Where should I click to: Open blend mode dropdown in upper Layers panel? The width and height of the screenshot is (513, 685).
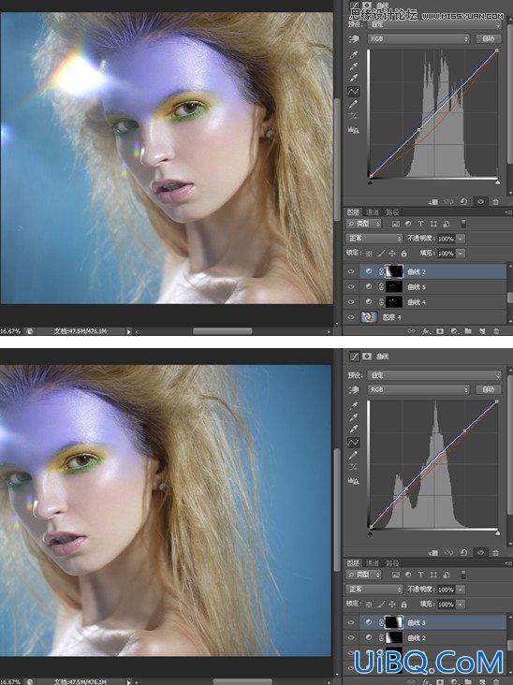click(x=374, y=239)
